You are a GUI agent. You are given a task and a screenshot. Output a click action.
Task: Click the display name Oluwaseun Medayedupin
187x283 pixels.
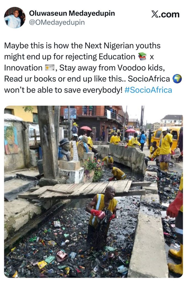(x=72, y=13)
